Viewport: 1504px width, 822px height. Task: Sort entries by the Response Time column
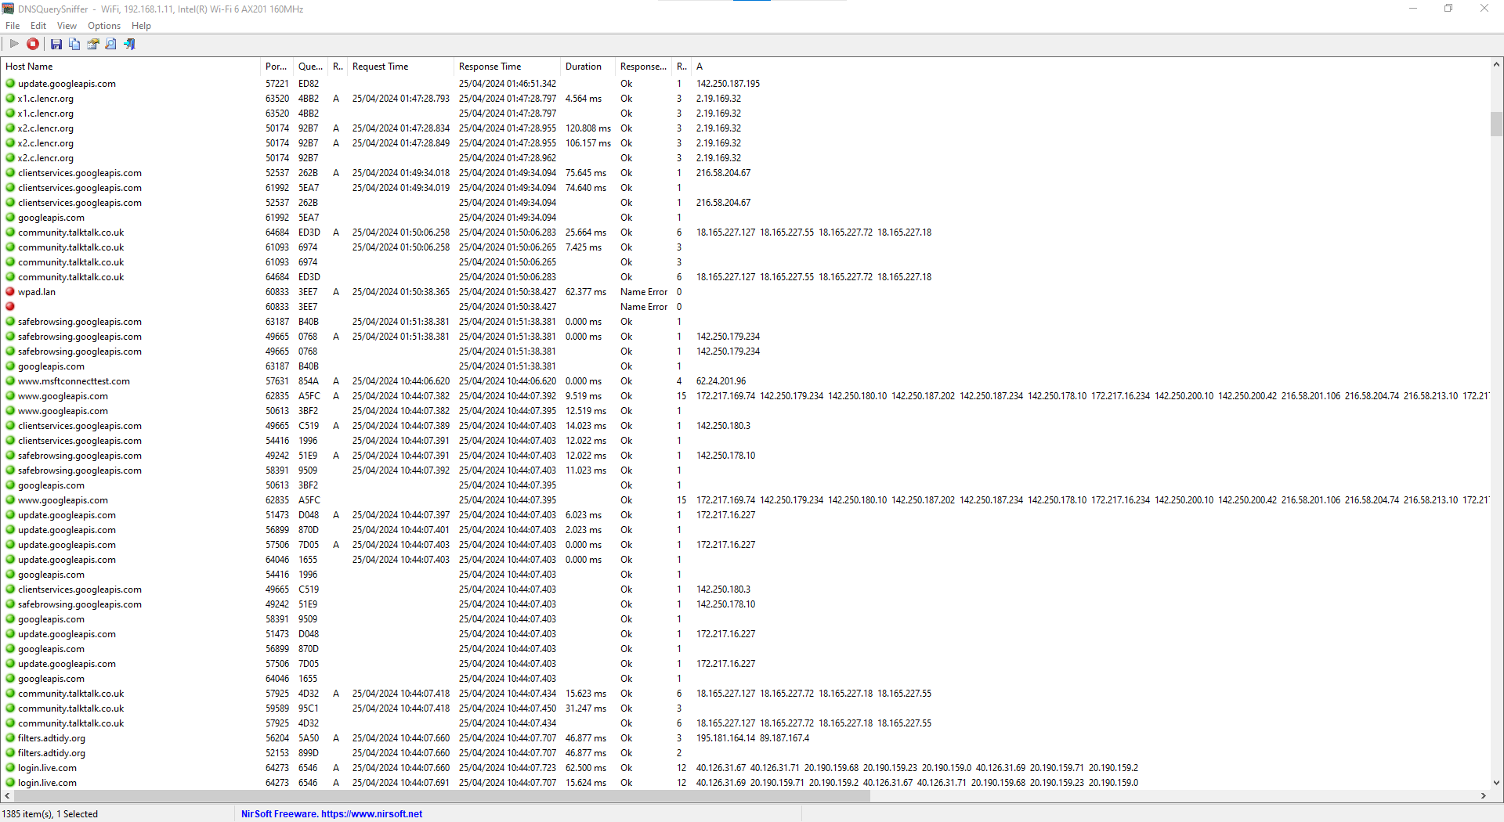490,67
